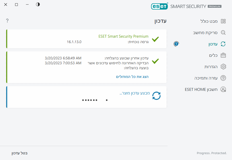
Task: Click the Update refresh arrows sidebar icon
Action: click(223, 44)
